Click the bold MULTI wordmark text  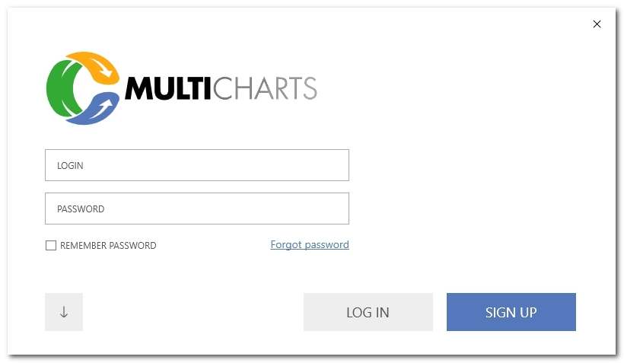167,88
